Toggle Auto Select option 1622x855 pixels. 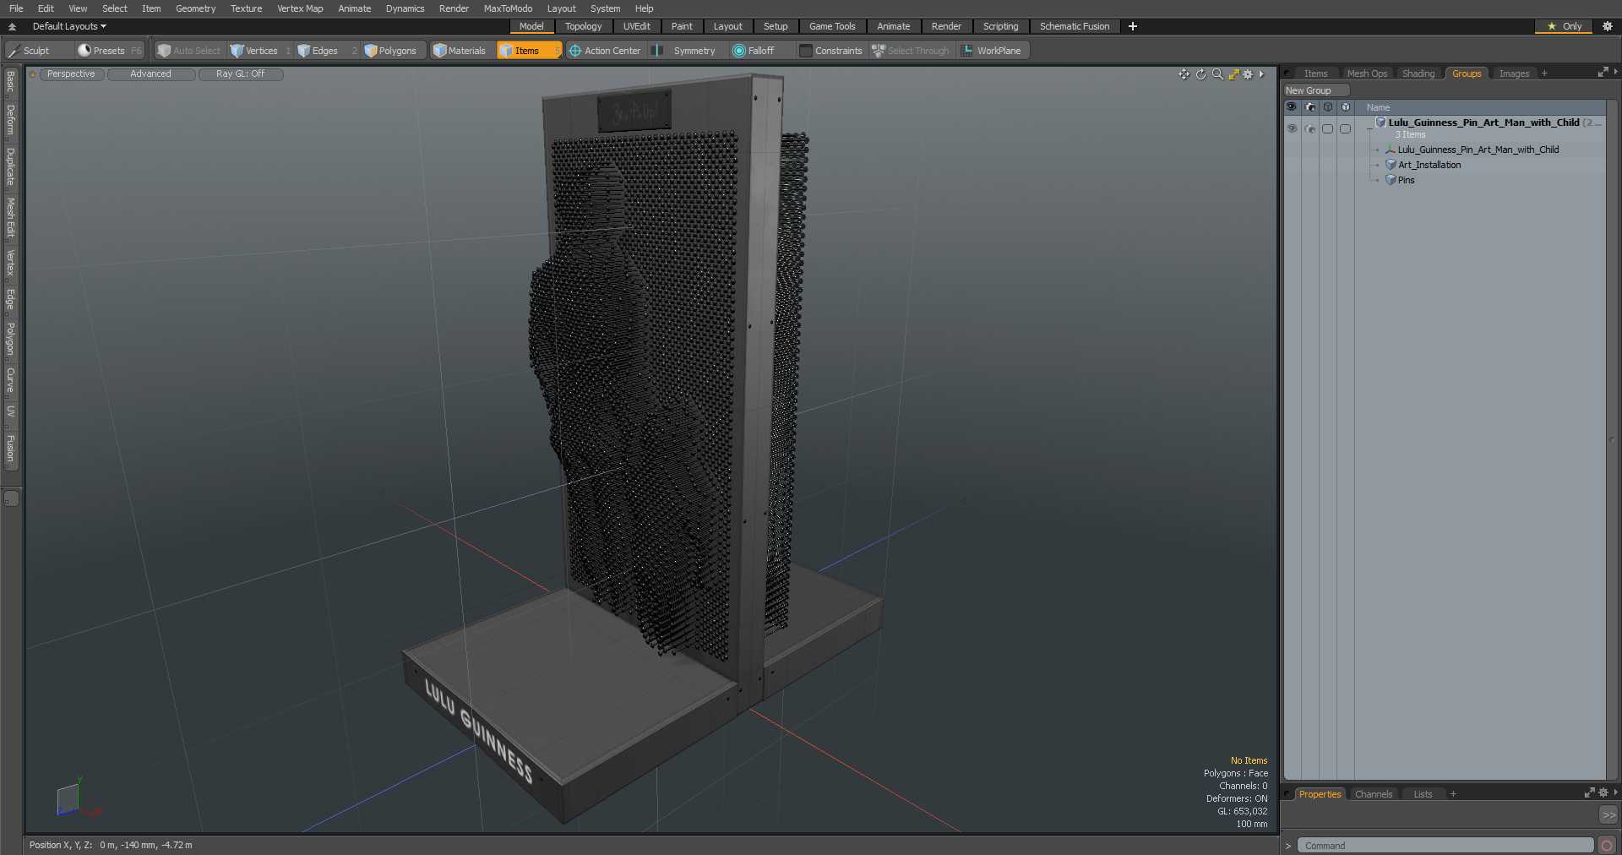click(x=189, y=51)
